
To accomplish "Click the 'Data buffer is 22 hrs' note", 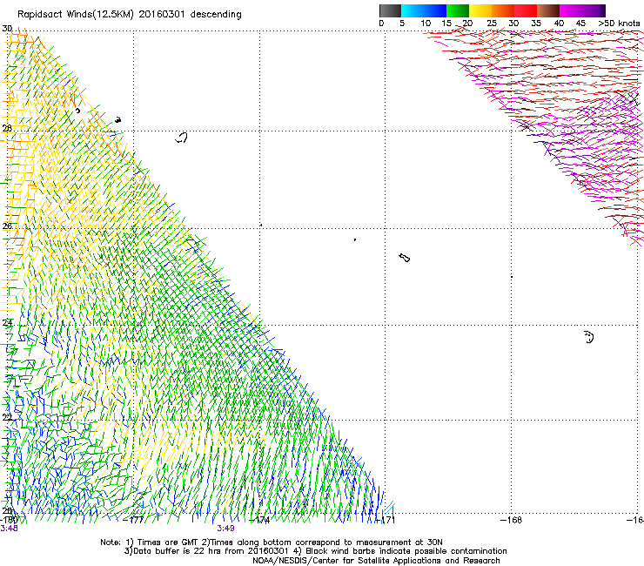I will (x=315, y=551).
